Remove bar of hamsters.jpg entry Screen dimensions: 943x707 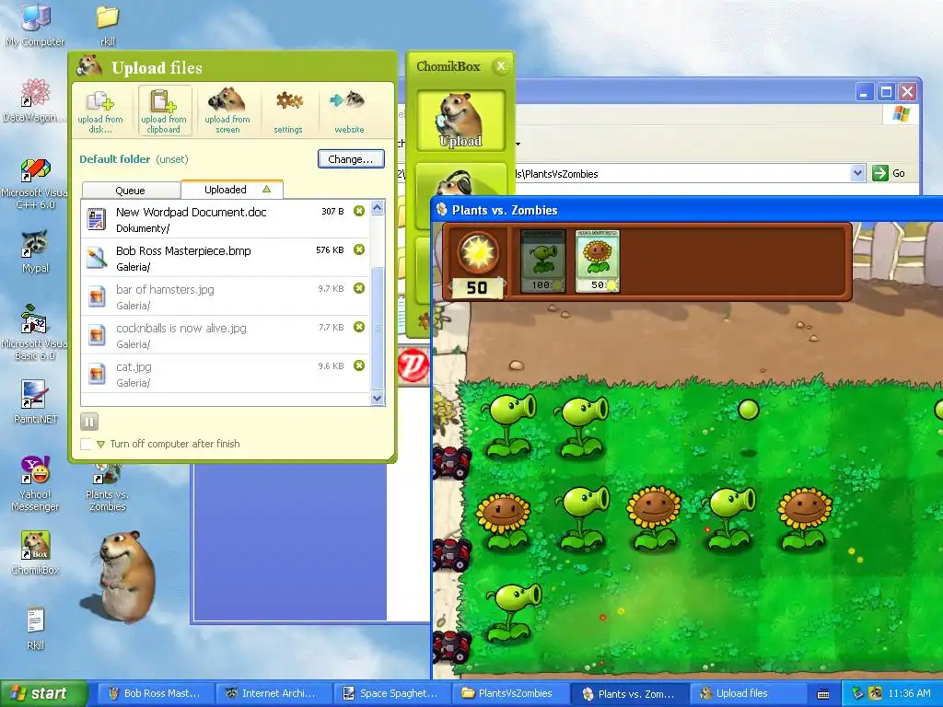359,288
